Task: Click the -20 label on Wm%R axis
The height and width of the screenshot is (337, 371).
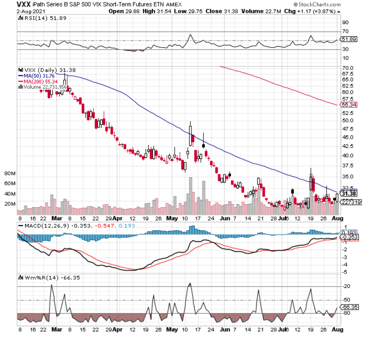Action: 346,286
